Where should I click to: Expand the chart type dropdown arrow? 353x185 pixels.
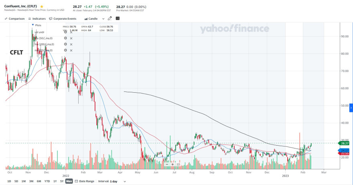tap(103, 19)
